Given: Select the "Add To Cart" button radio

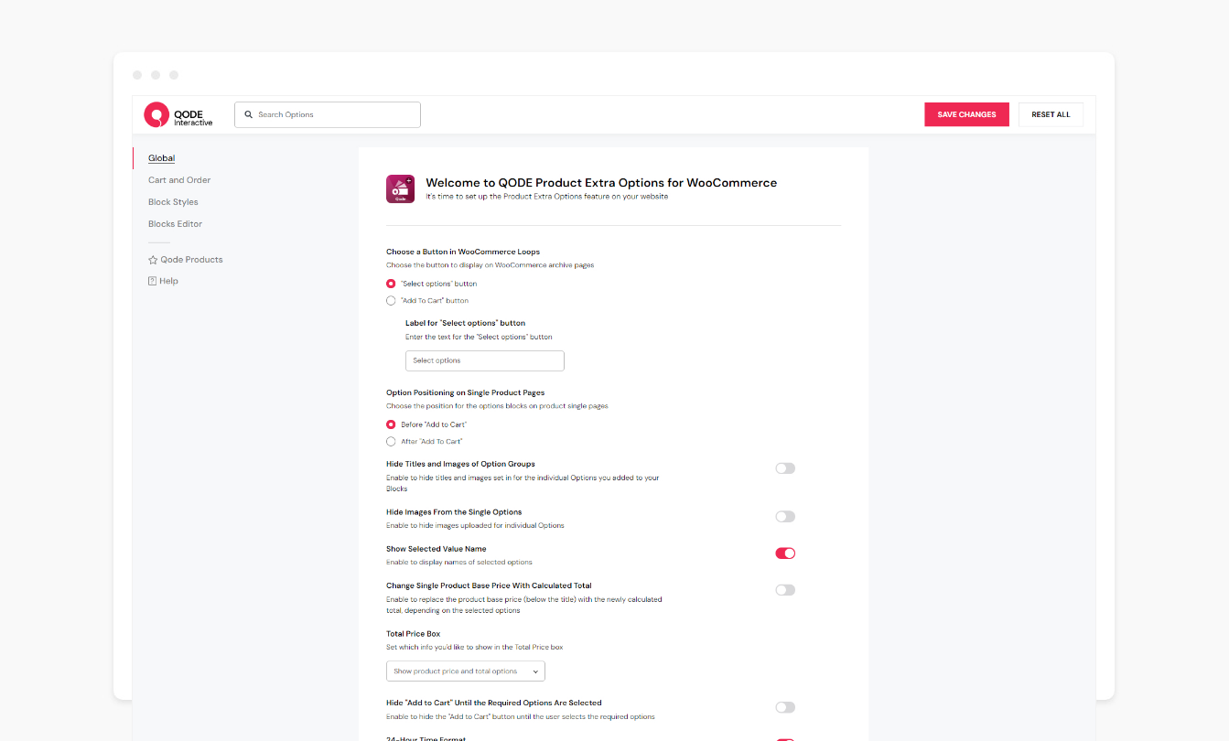Looking at the screenshot, I should (391, 300).
